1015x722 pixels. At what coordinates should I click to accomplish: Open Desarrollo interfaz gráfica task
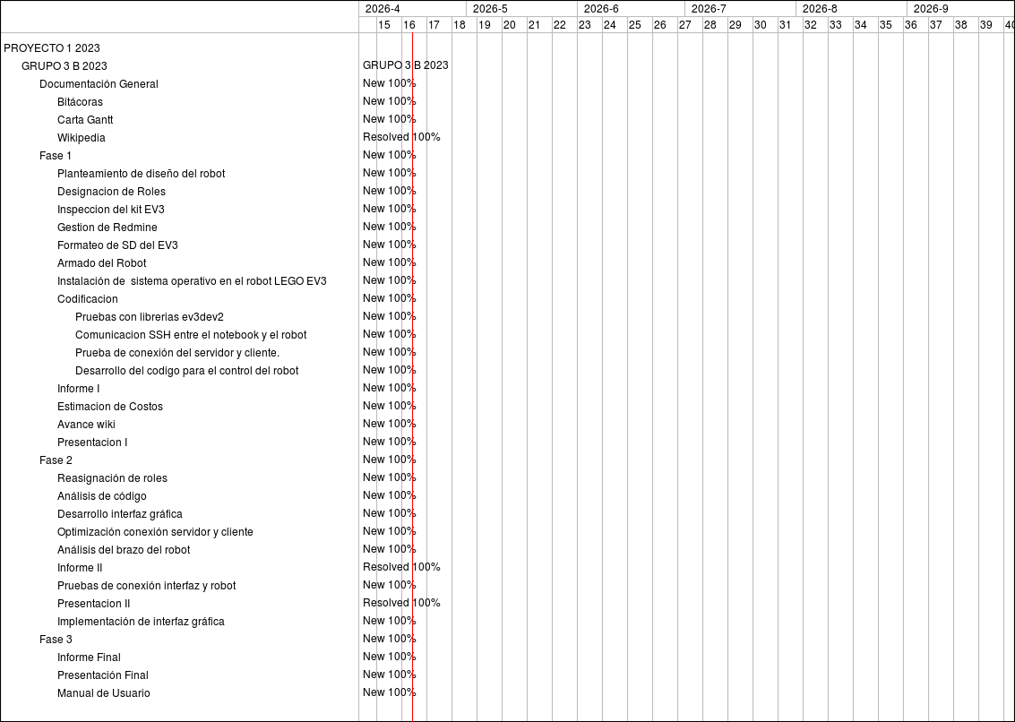click(x=120, y=514)
